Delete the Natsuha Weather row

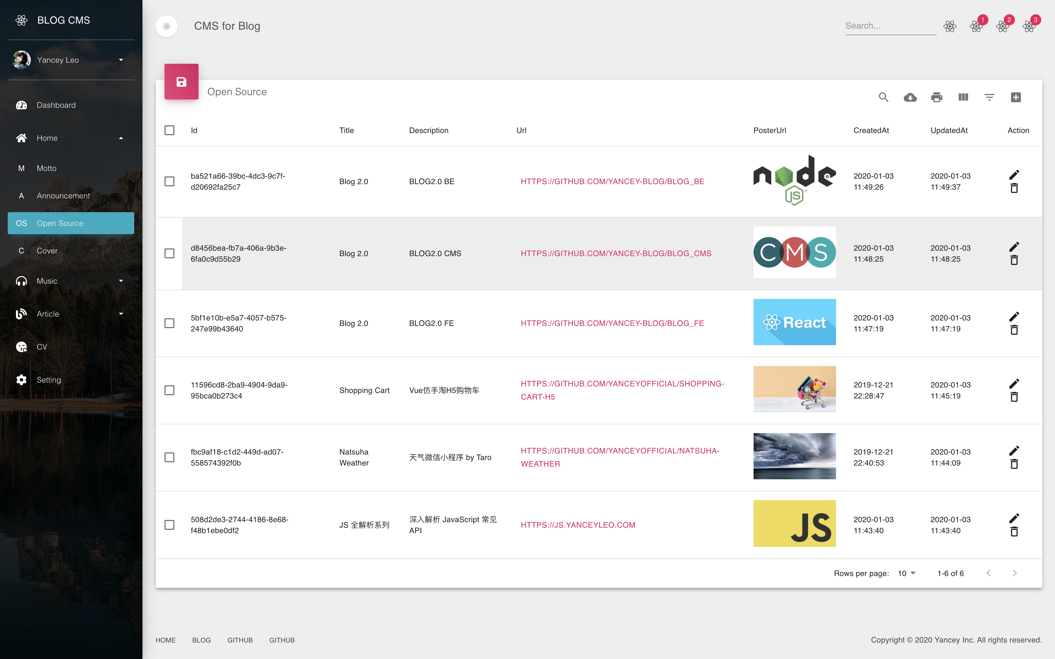click(x=1014, y=464)
